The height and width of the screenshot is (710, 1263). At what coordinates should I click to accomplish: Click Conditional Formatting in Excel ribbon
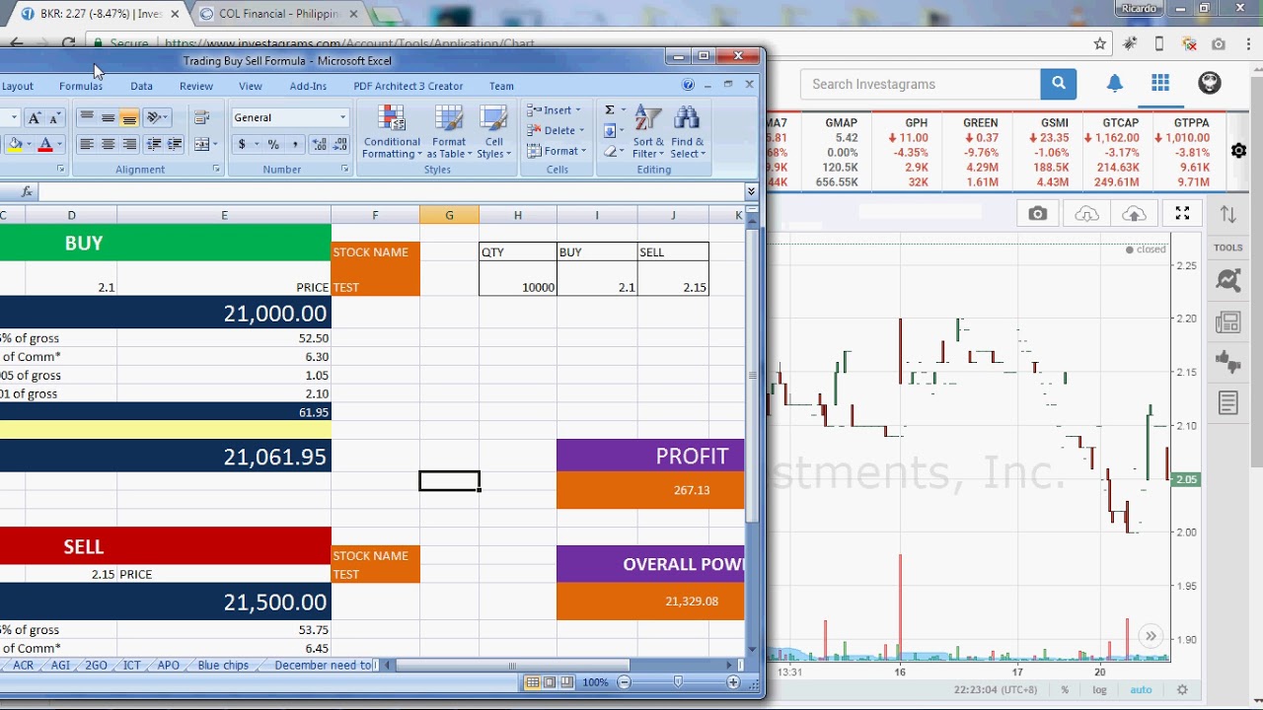click(392, 132)
